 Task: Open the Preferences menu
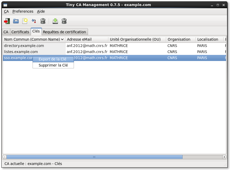coord(23,11)
